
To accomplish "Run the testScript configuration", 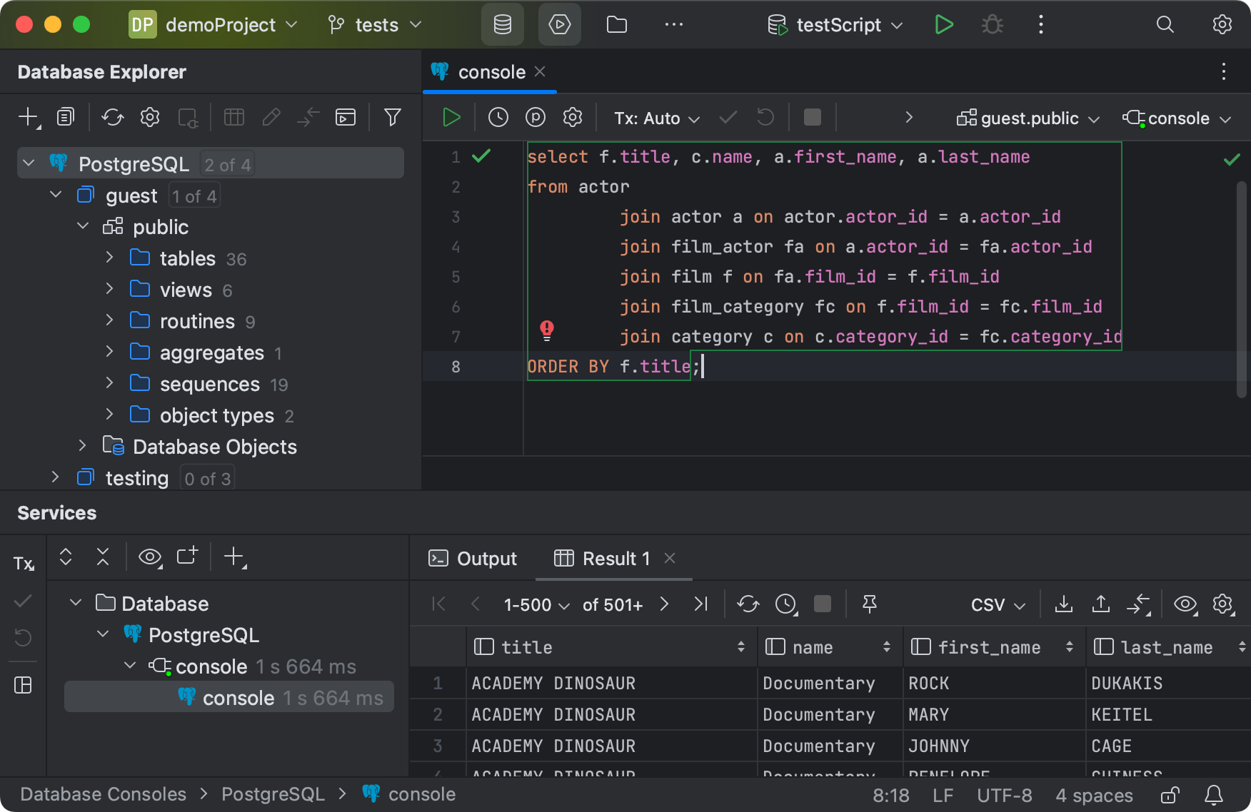I will (x=943, y=24).
